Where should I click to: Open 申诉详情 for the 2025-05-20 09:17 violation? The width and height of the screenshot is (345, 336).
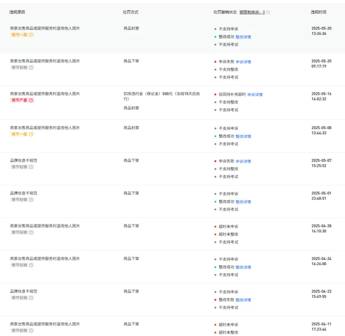click(x=243, y=62)
